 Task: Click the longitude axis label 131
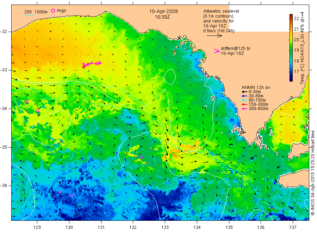101,227
